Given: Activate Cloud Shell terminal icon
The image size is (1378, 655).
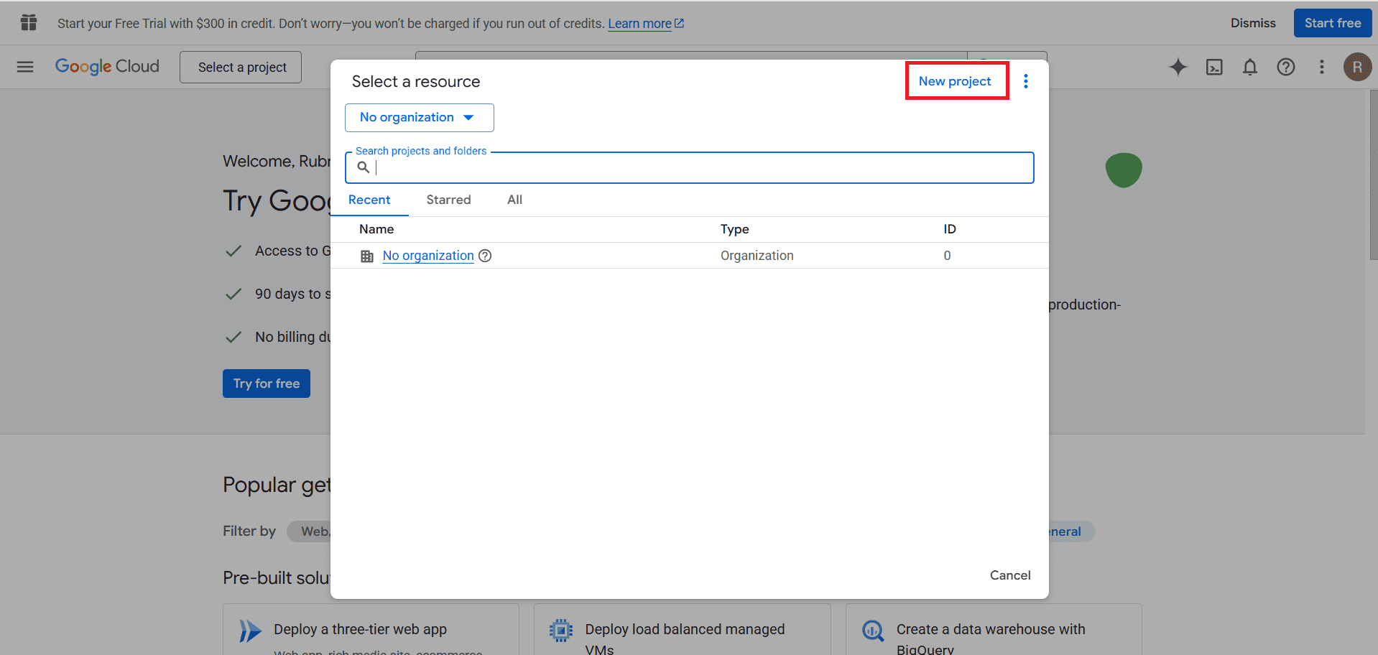Looking at the screenshot, I should click(x=1214, y=67).
